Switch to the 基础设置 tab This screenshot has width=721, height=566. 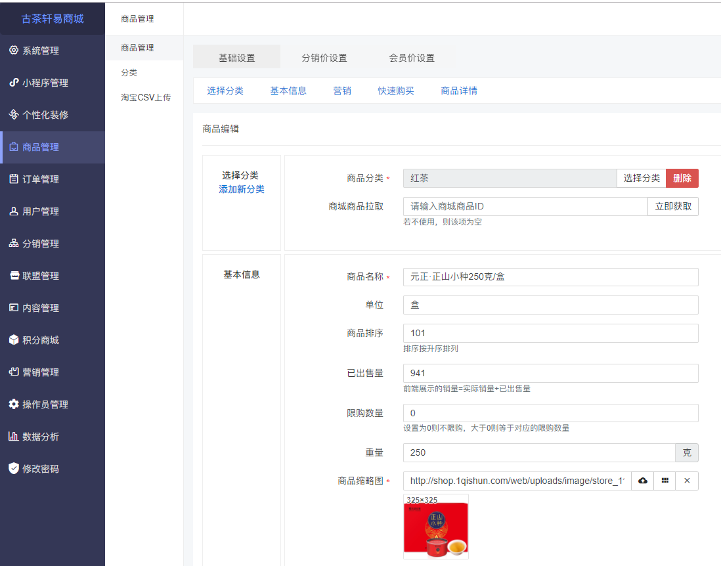tap(237, 58)
